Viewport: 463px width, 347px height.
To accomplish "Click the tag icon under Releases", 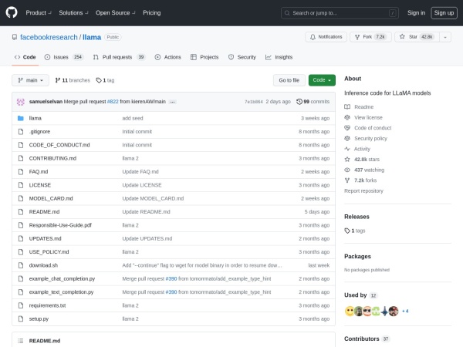I will coord(347,231).
